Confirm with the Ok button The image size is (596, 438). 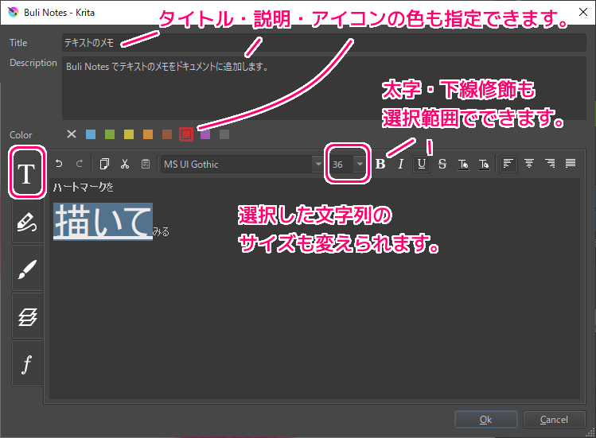(x=485, y=420)
